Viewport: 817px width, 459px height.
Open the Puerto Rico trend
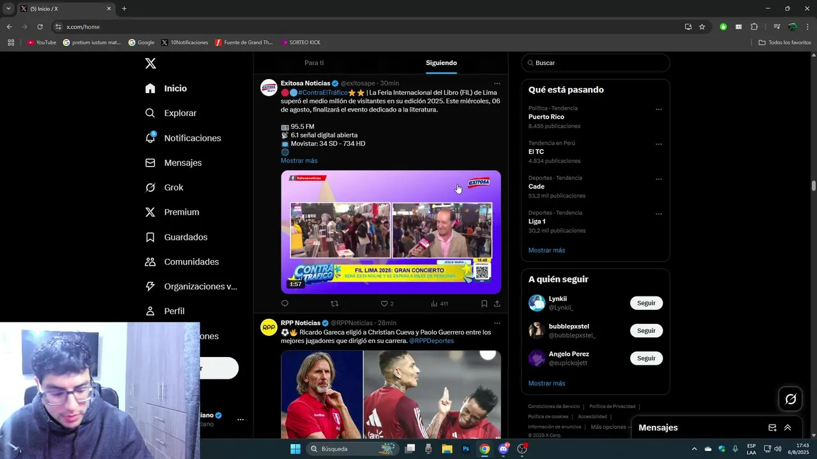tap(546, 117)
